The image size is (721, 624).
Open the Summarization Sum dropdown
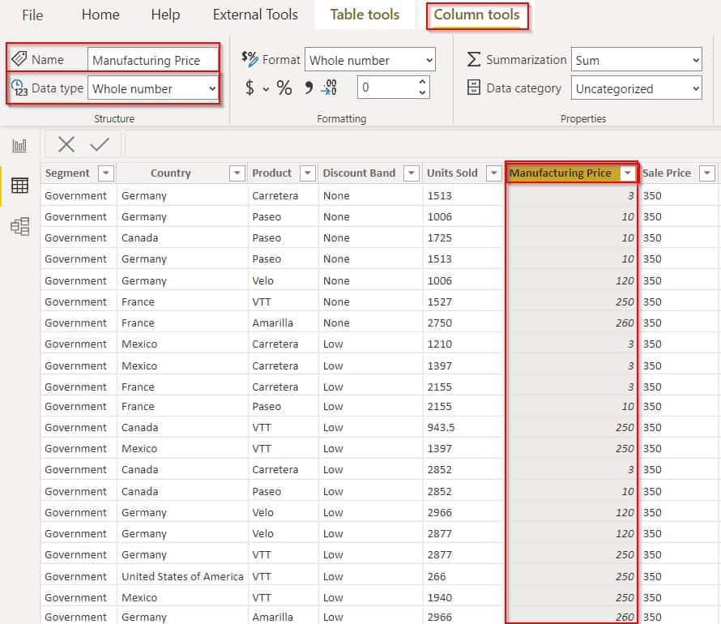[x=637, y=60]
